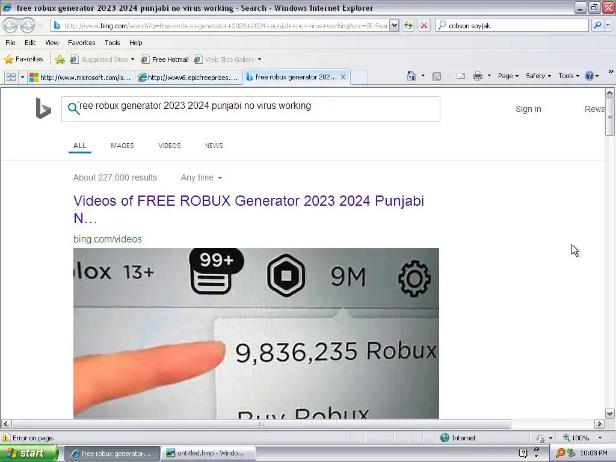Open the Robux video thumbnail
The width and height of the screenshot is (616, 462).
pos(256,333)
